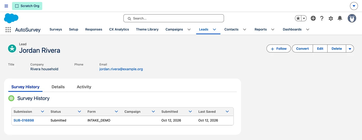
Task: Open the help question mark icon
Action: coord(322,18)
